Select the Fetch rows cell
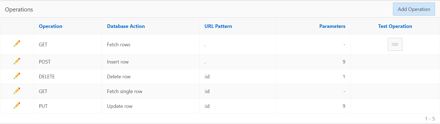 coord(118,45)
